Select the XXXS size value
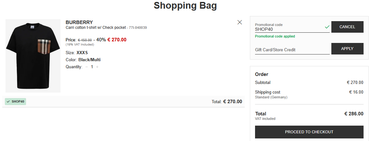The width and height of the screenshot is (370, 141). [82, 53]
